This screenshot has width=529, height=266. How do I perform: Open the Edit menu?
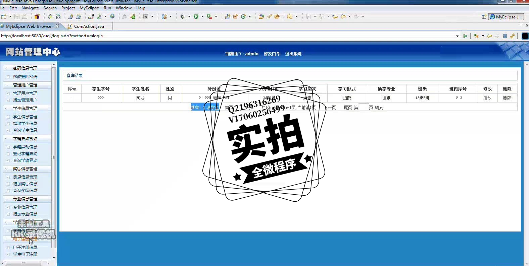click(x=13, y=8)
